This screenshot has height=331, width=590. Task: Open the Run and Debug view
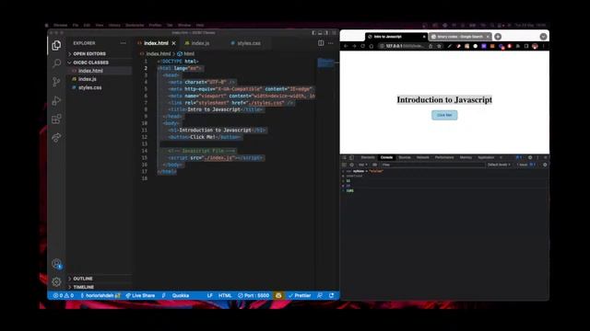pos(56,100)
